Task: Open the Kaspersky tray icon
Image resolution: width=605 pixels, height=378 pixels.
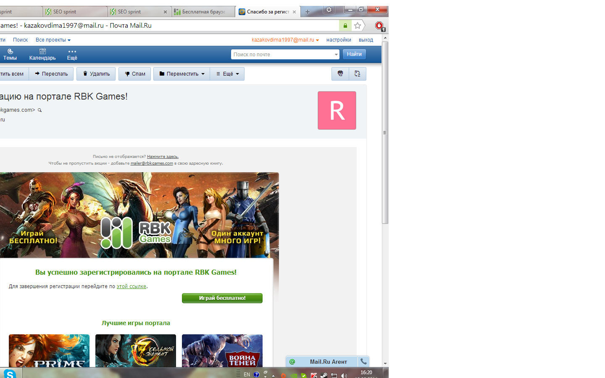Action: (314, 375)
